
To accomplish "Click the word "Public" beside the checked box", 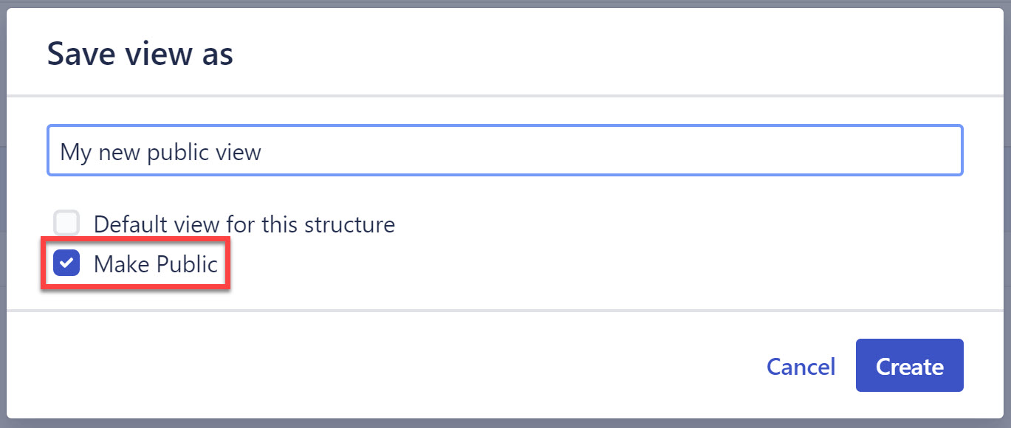I will pyautogui.click(x=188, y=264).
